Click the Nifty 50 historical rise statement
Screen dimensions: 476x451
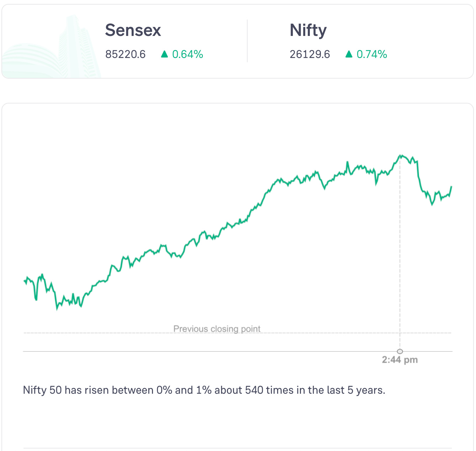coord(204,390)
